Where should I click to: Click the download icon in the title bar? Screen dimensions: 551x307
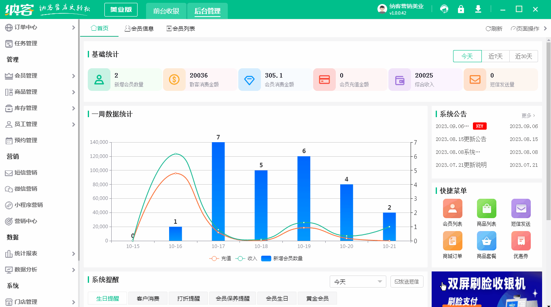(x=478, y=8)
